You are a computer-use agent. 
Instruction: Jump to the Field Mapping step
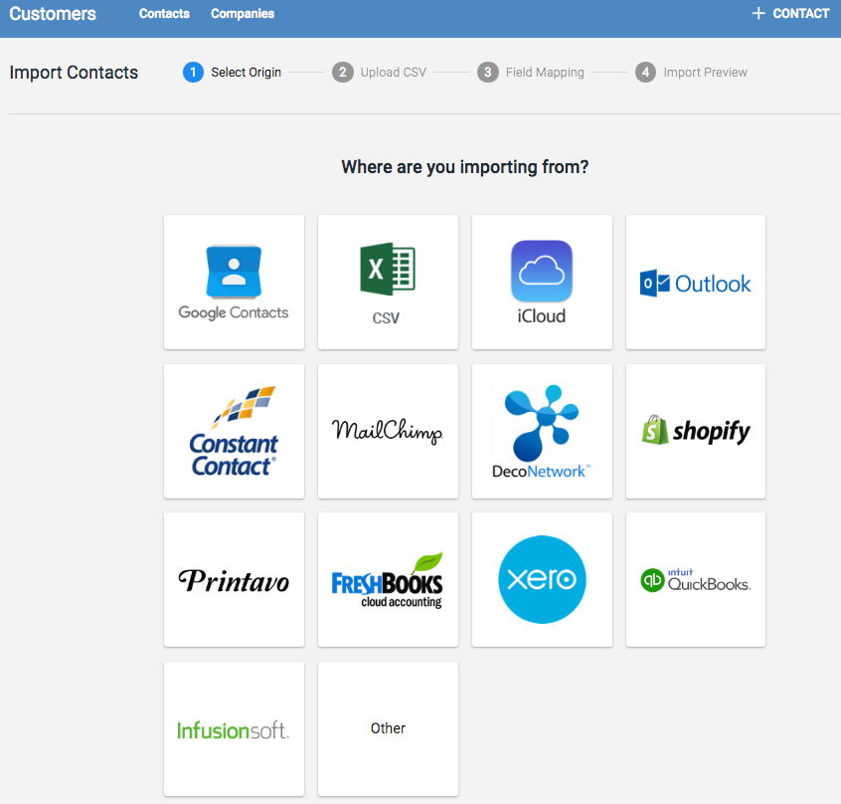click(531, 72)
